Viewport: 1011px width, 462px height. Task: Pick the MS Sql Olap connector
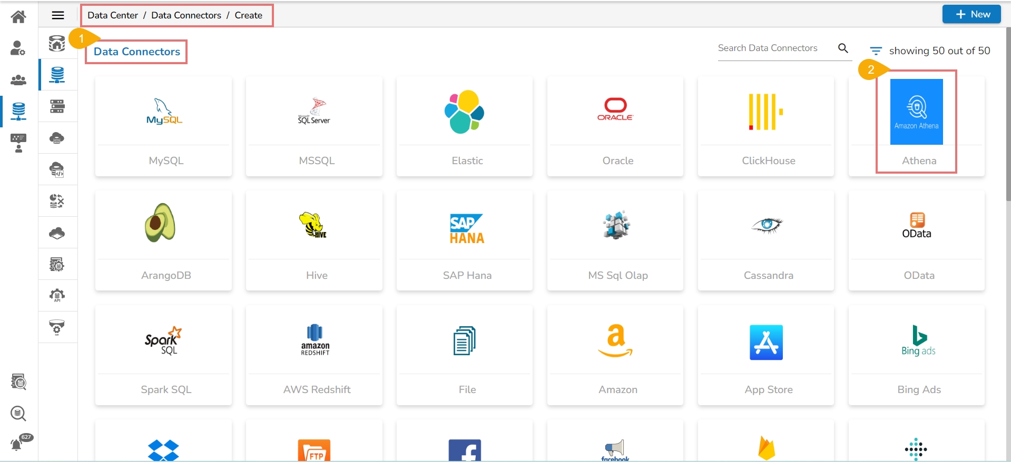(615, 240)
